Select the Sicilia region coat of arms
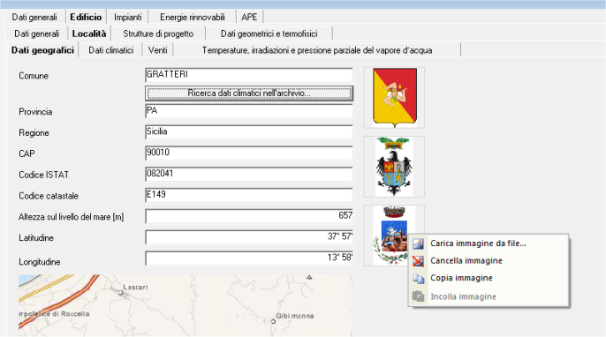The image size is (606, 337). click(x=394, y=98)
